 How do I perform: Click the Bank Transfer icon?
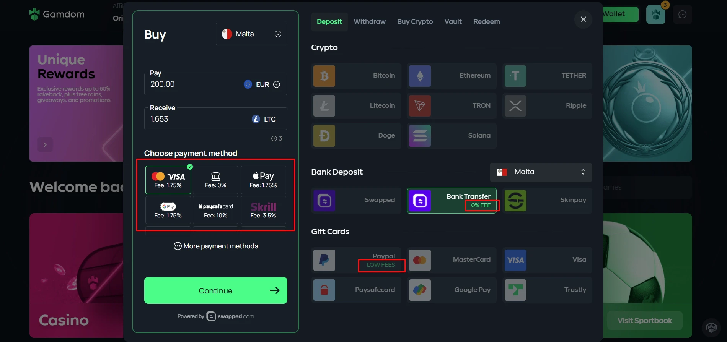pos(420,201)
